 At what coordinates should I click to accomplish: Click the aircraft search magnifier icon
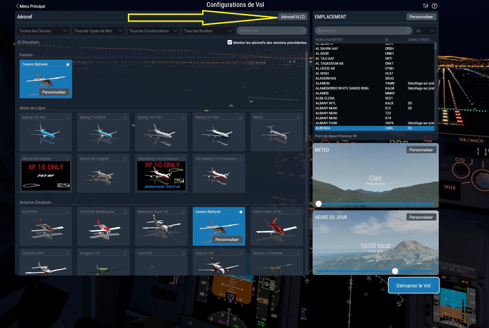click(x=303, y=31)
